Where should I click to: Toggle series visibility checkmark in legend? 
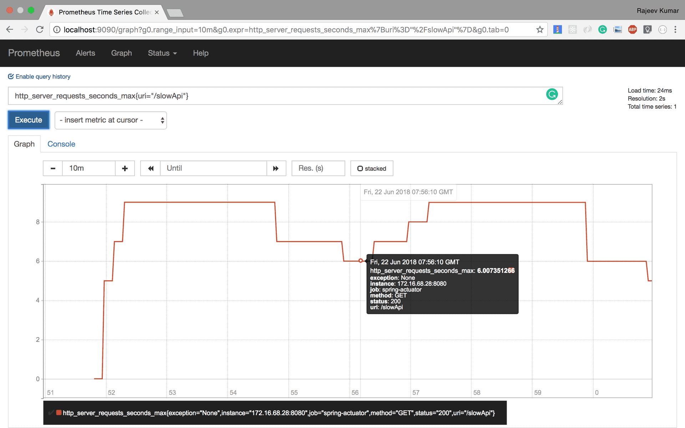coord(51,413)
